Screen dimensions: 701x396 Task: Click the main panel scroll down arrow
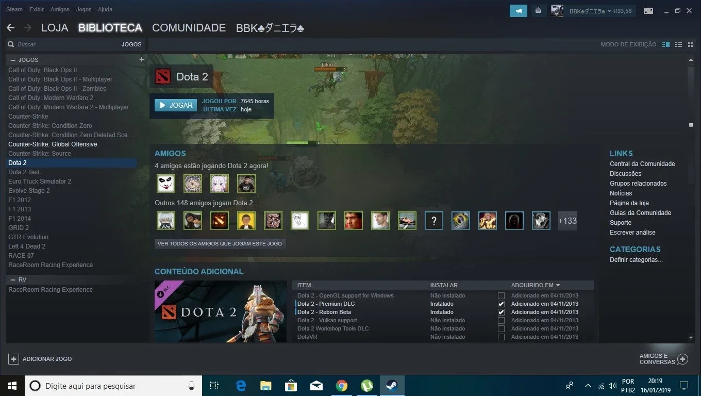coord(691,338)
